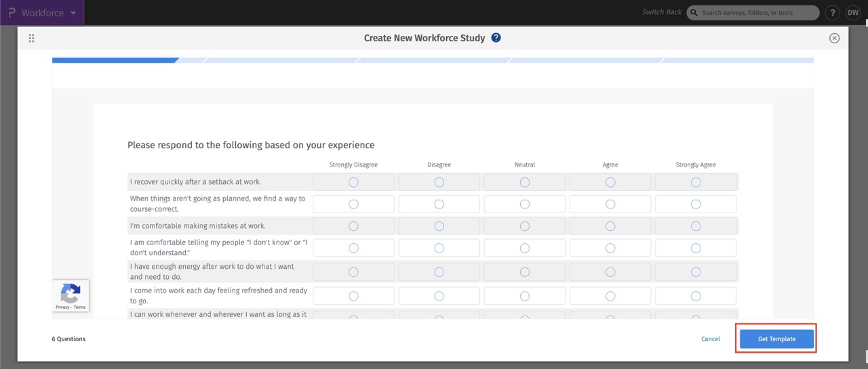Select Strongly Agree for "I don't know" statement
The width and height of the screenshot is (868, 369).
coord(696,248)
